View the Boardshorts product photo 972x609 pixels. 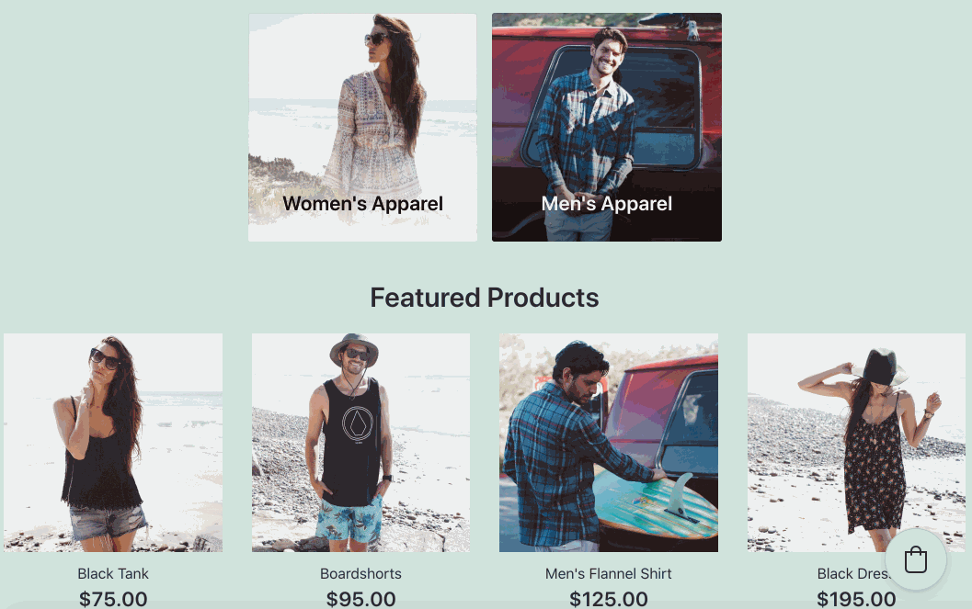coord(360,443)
